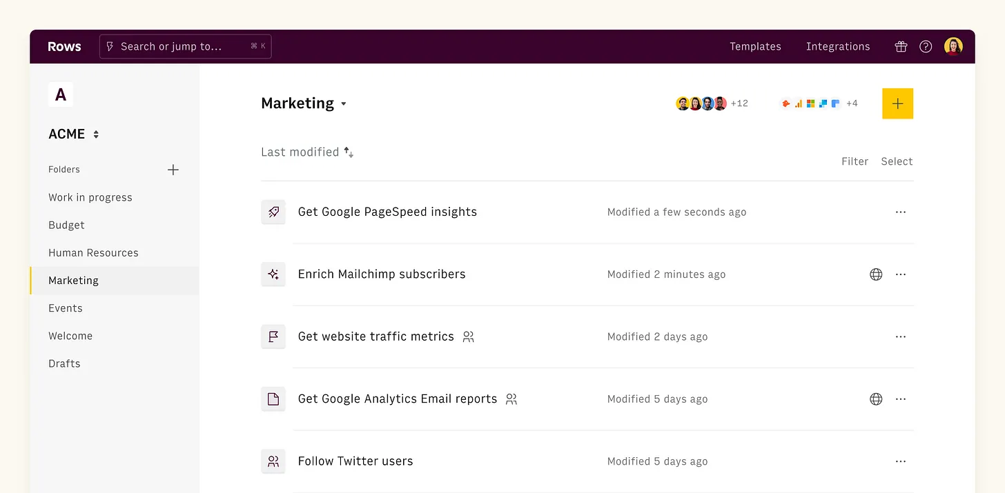Open more options for Follow Twitter users
Image resolution: width=1005 pixels, height=493 pixels.
click(x=900, y=461)
